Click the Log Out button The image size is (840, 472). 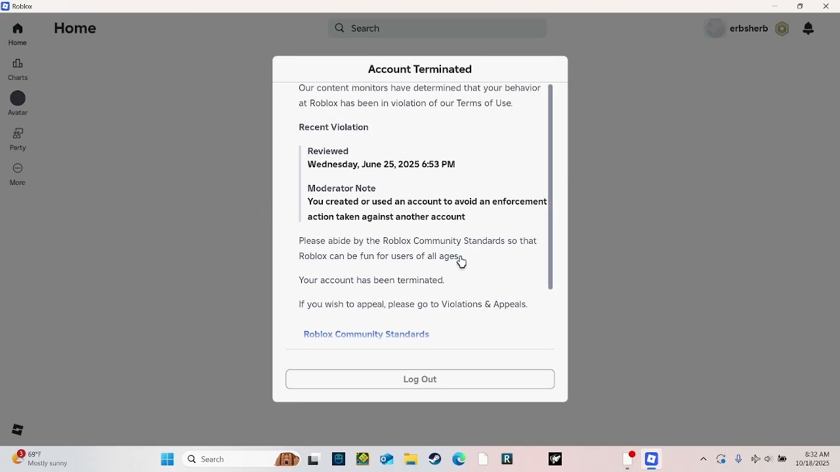tap(420, 379)
